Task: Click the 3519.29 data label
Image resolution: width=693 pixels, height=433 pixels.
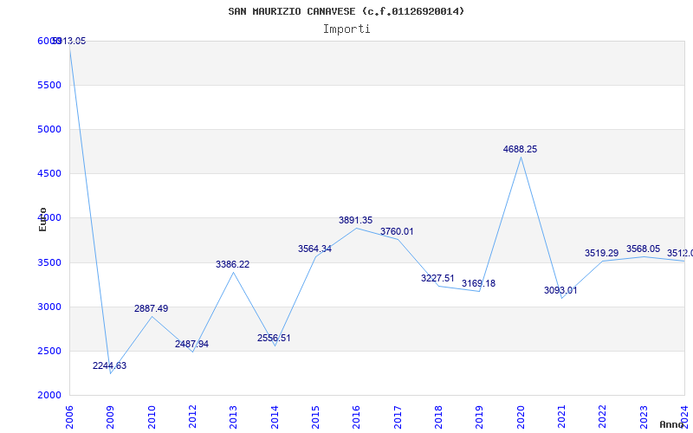Action: click(601, 253)
